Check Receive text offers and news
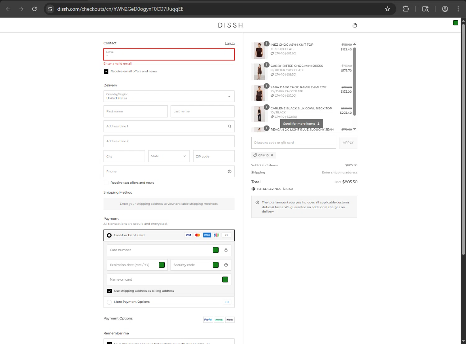Image resolution: width=466 pixels, height=344 pixels. point(106,183)
